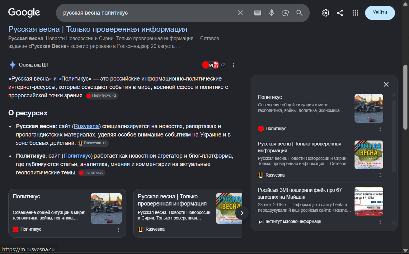Click the burnt car thumbnail in the side panel
The width and height of the screenshot is (409, 254).
coord(369,108)
